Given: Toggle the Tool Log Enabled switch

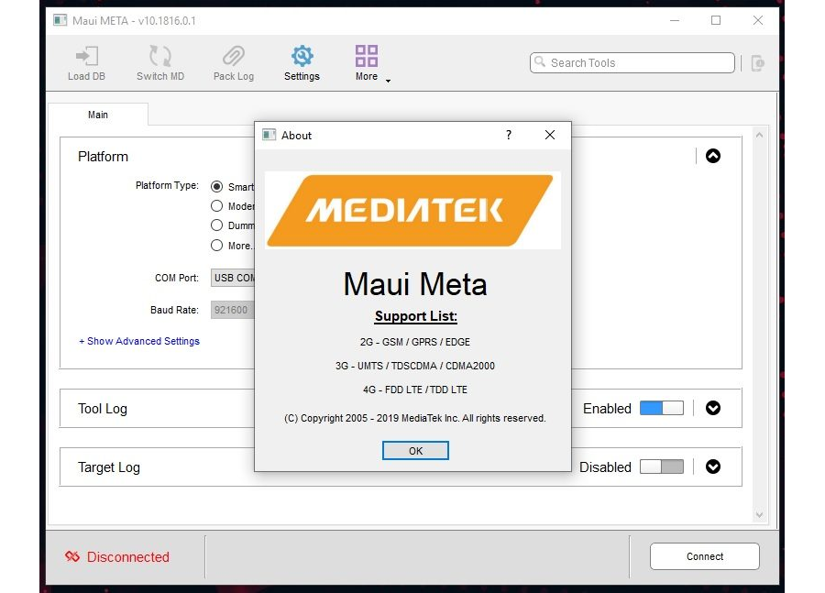Looking at the screenshot, I should pyautogui.click(x=661, y=409).
